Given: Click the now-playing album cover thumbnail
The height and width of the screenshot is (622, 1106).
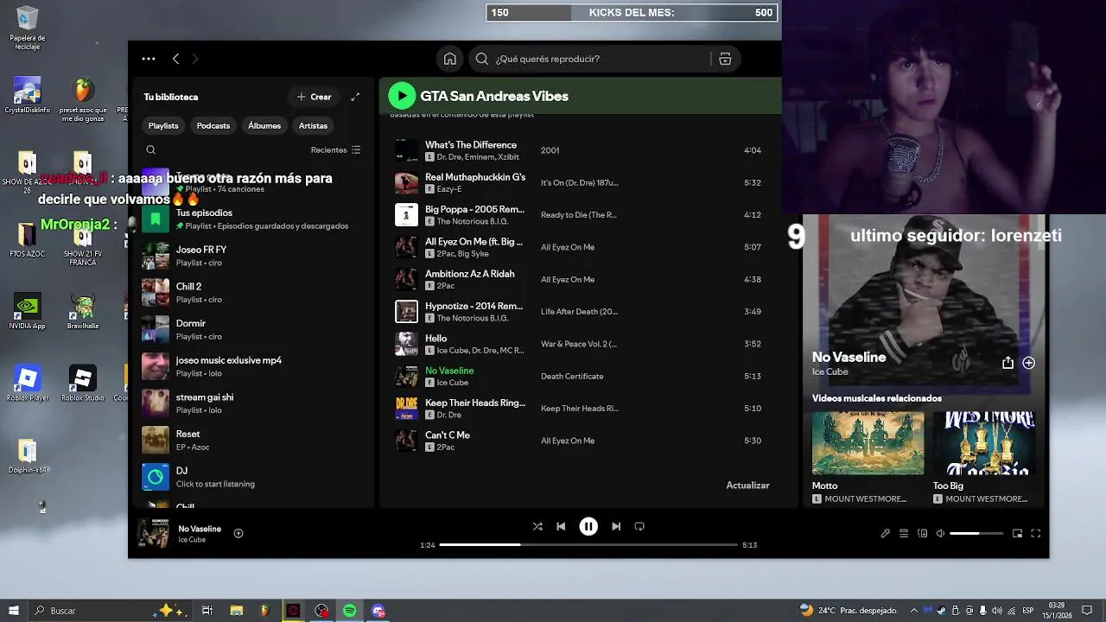Looking at the screenshot, I should (x=154, y=533).
